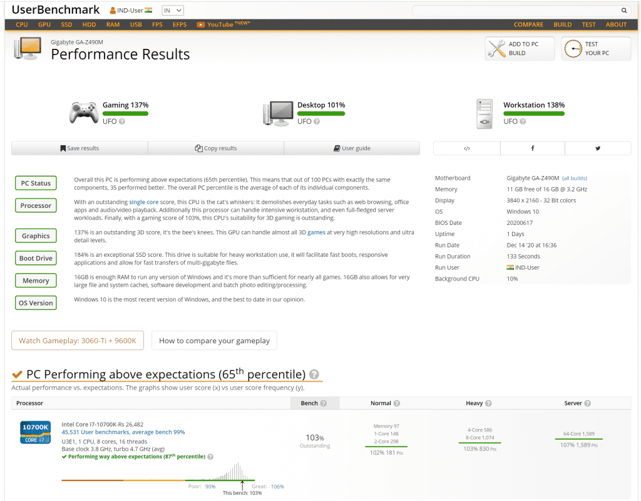Open the HDD menu
The width and height of the screenshot is (641, 501).
[89, 24]
